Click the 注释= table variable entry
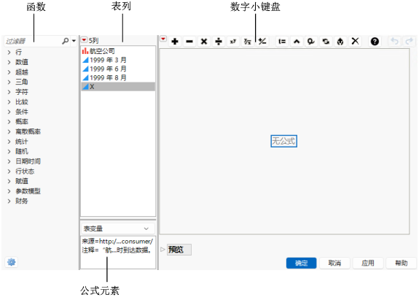Screen dimensions: 419x300 (x=117, y=250)
